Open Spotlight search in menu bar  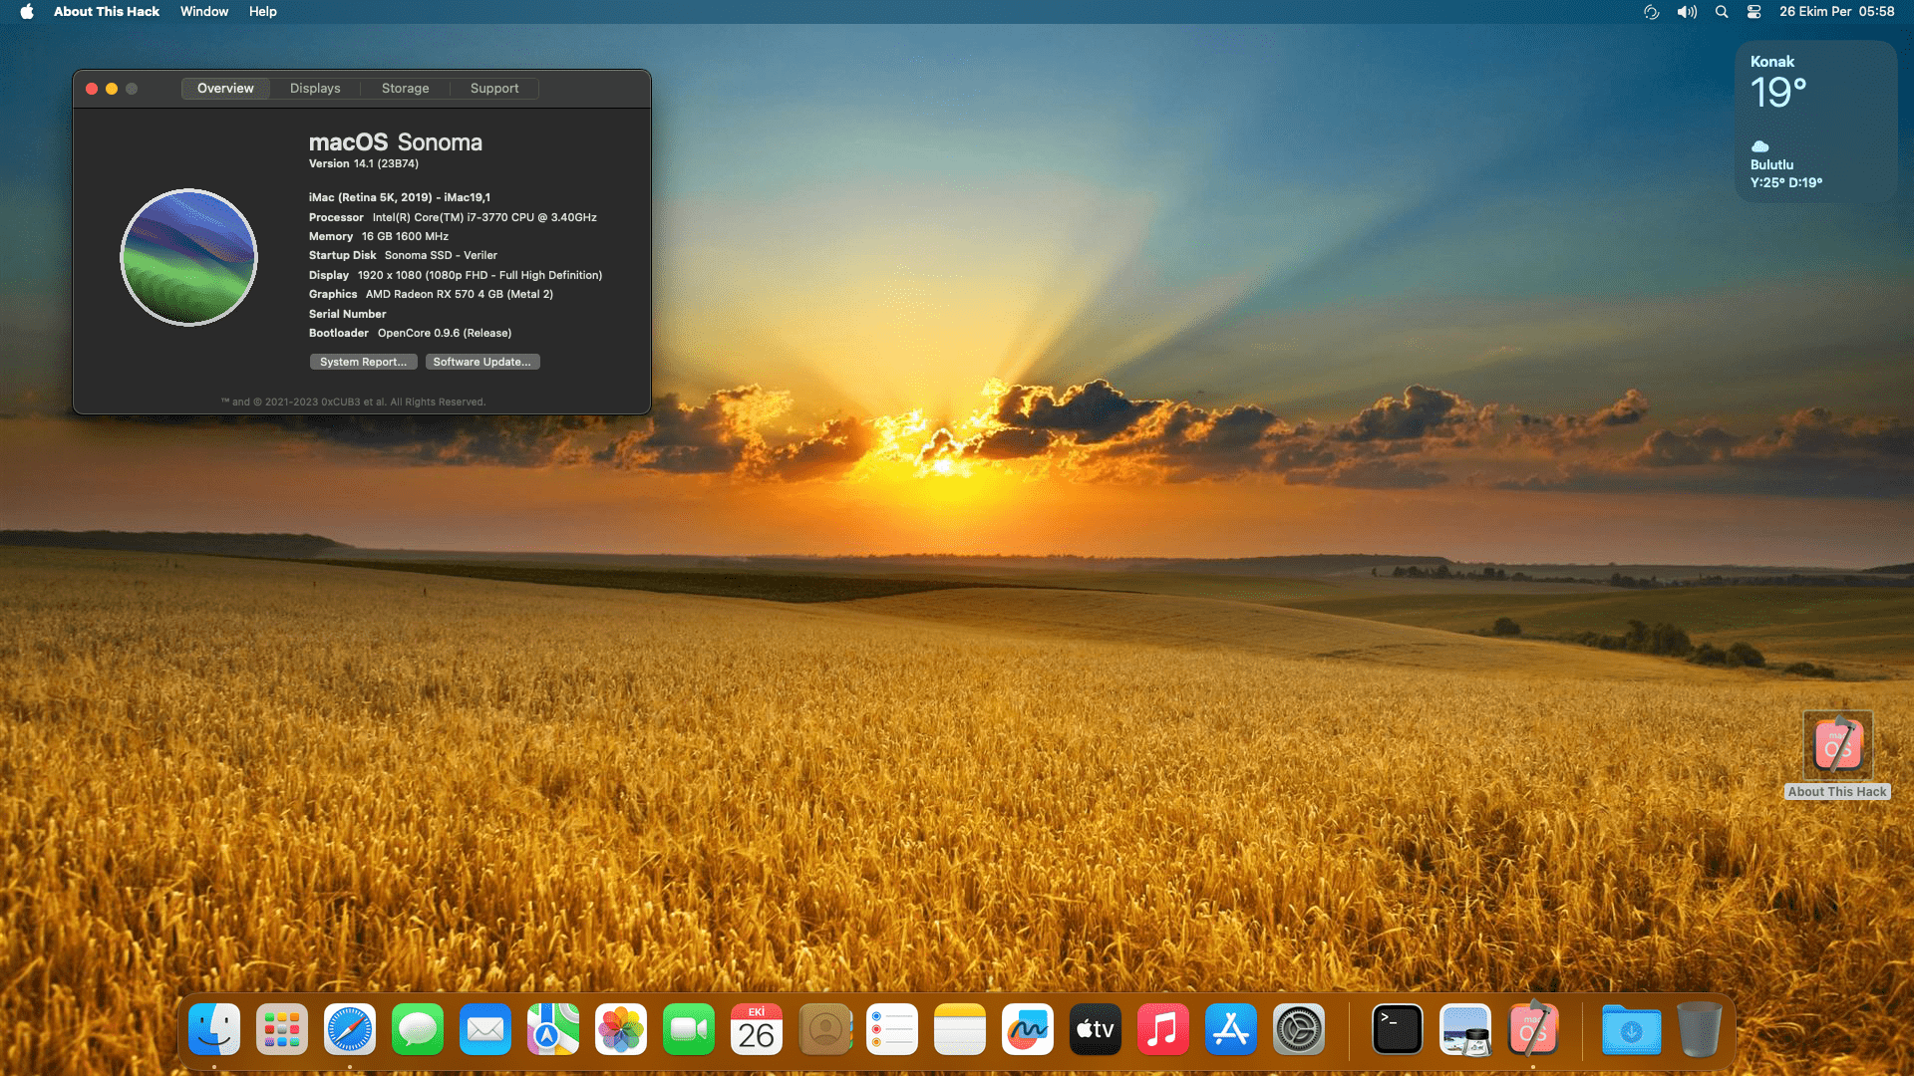[x=1722, y=12]
